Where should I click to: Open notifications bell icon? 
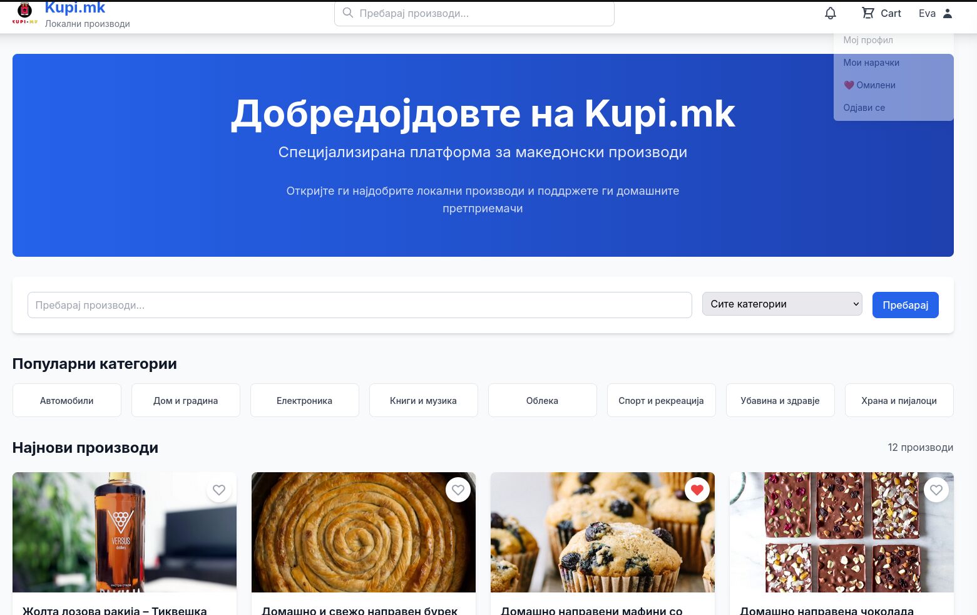point(830,13)
